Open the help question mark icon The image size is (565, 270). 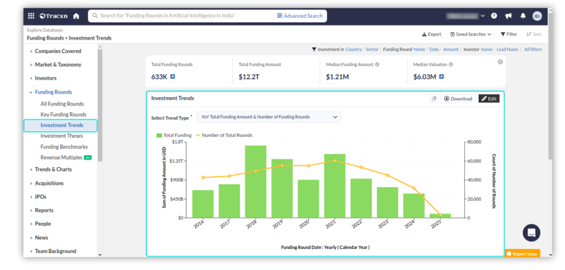coord(494,16)
